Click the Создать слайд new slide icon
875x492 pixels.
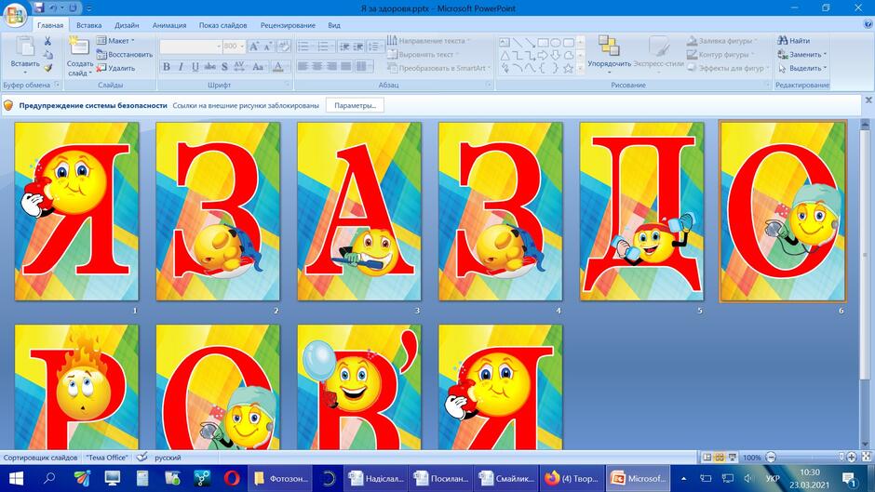(79, 47)
